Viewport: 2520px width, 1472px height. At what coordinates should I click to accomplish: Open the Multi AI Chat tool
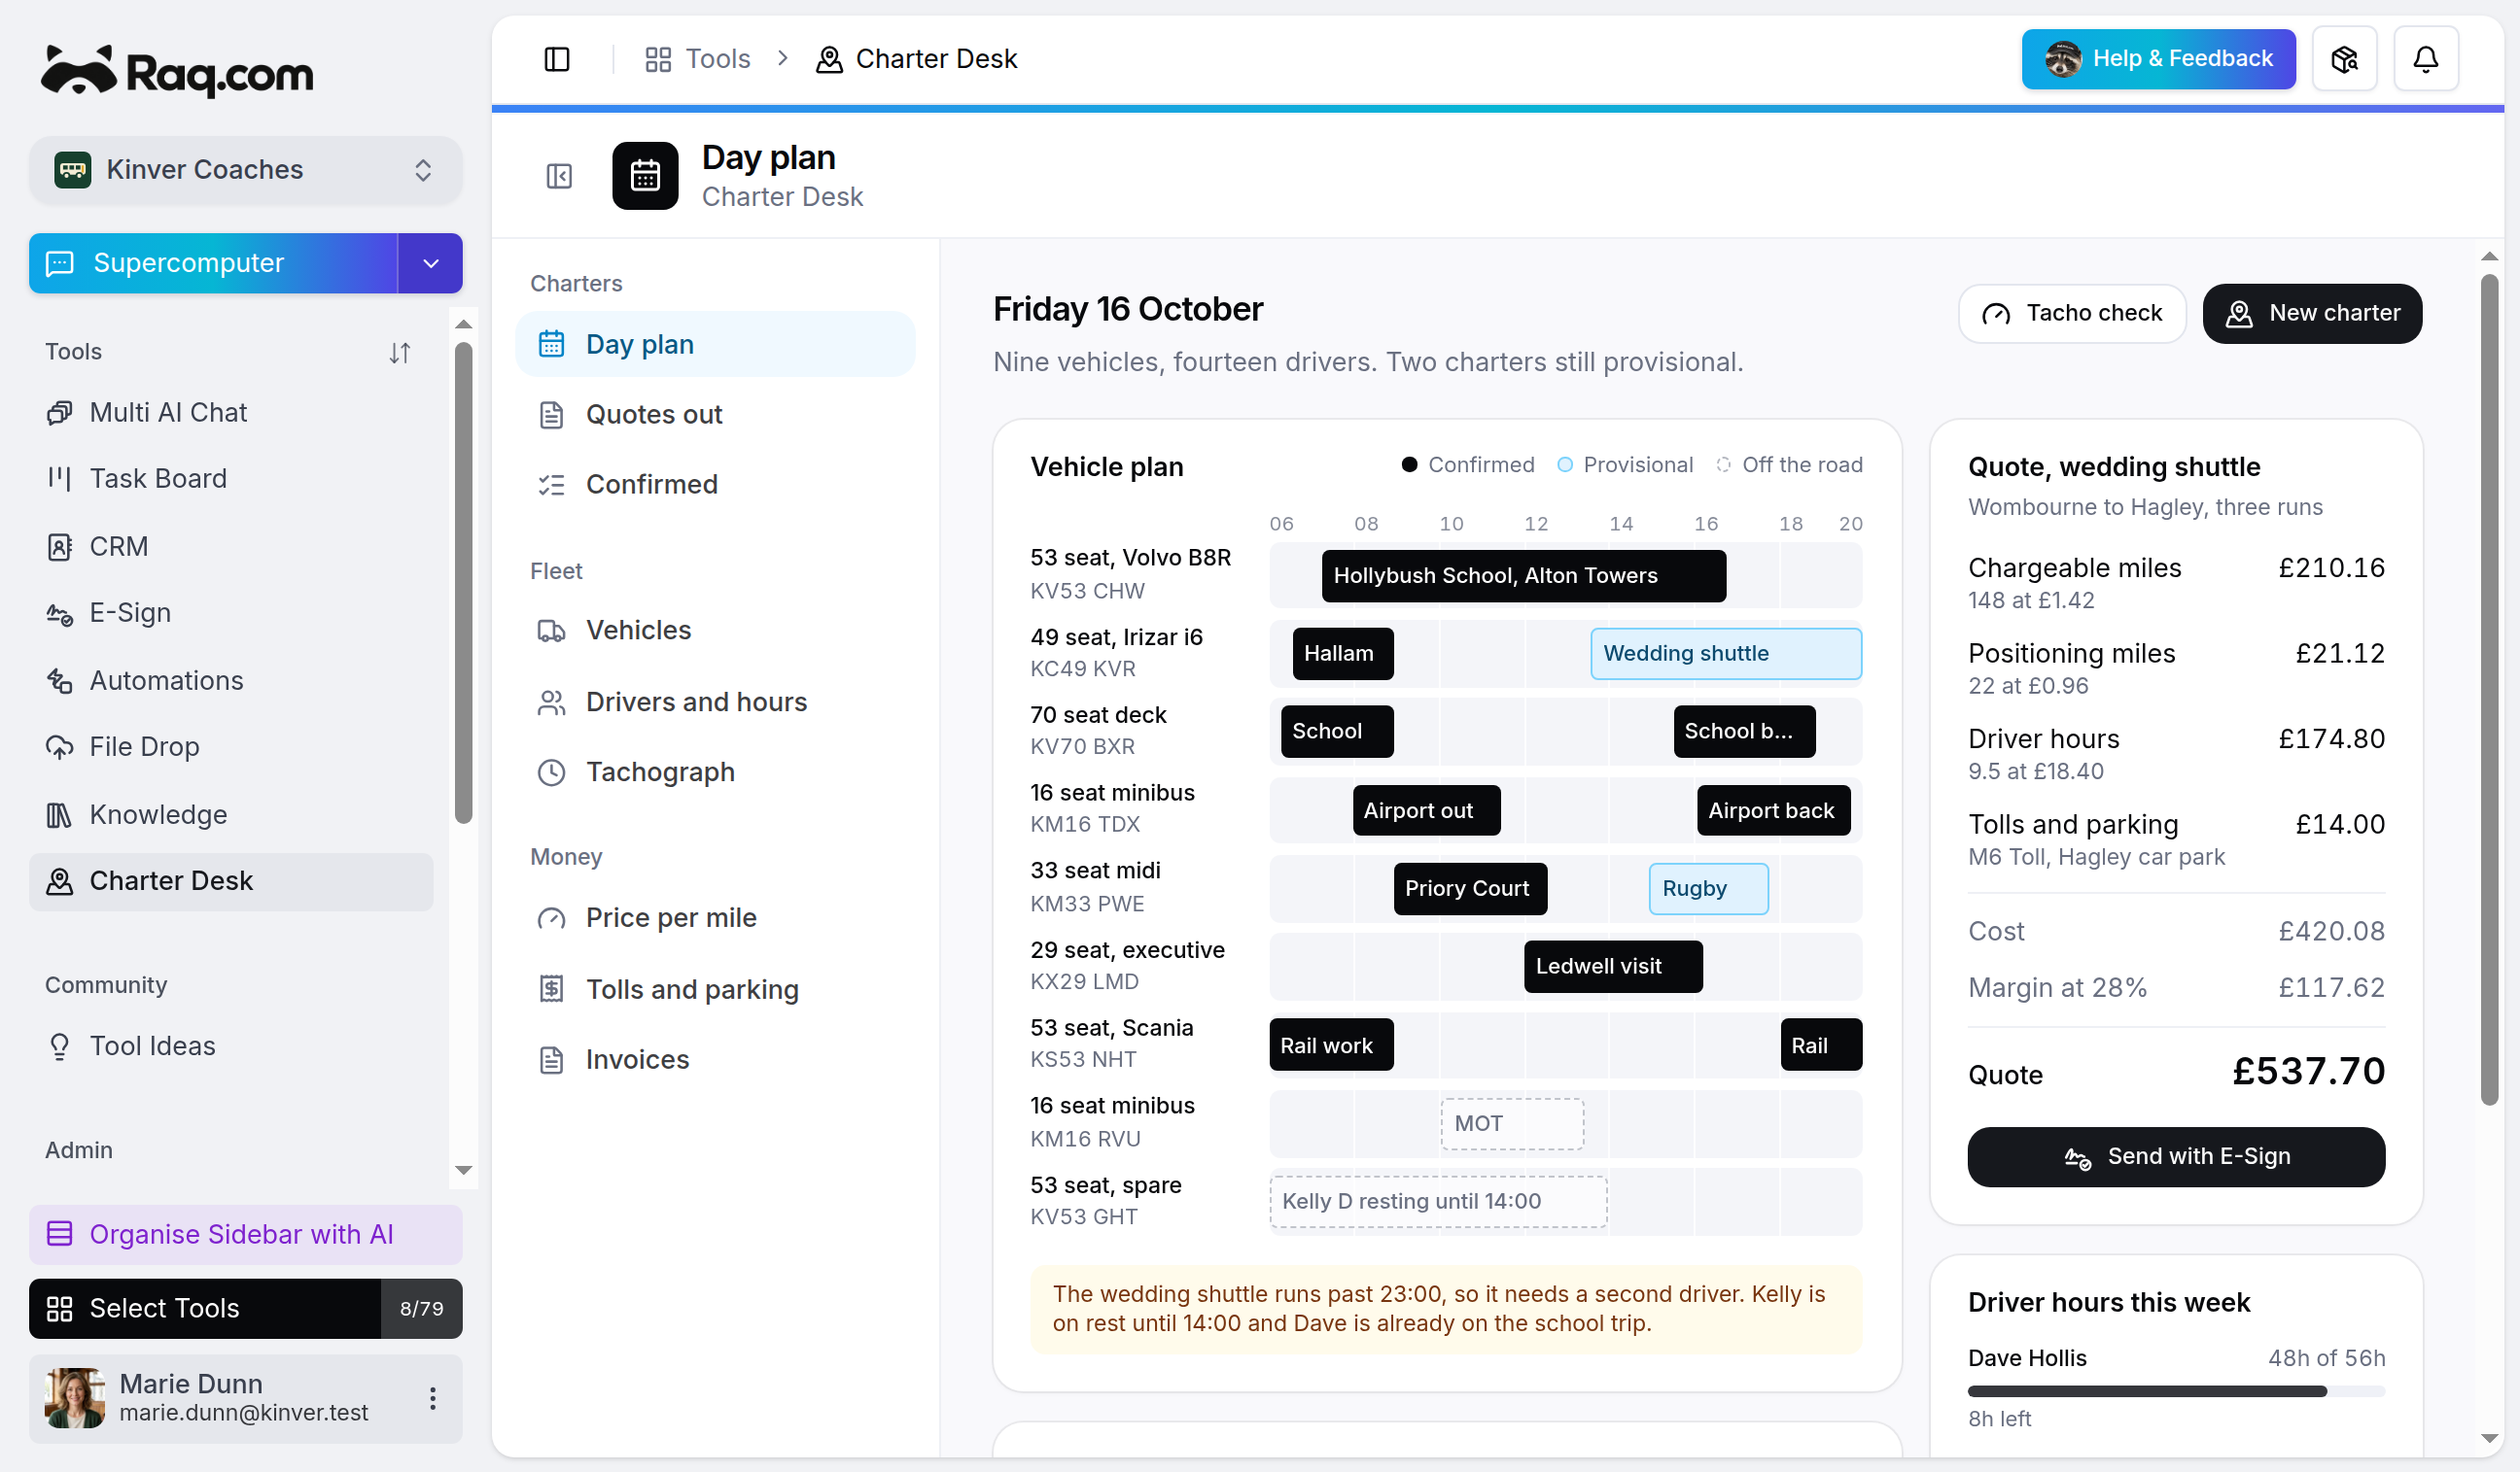coord(231,412)
